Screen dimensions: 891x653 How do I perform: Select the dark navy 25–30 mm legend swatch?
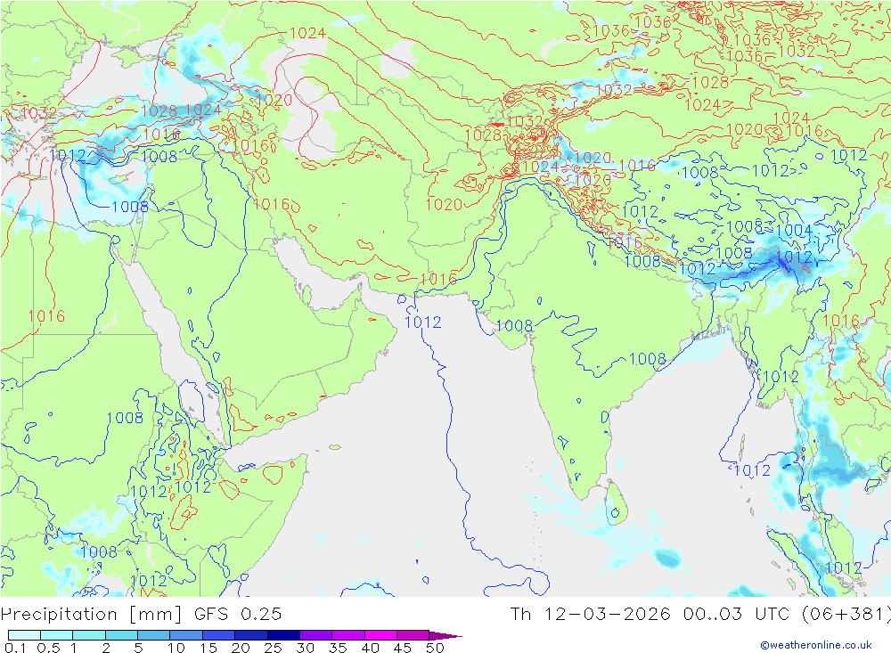tap(283, 635)
